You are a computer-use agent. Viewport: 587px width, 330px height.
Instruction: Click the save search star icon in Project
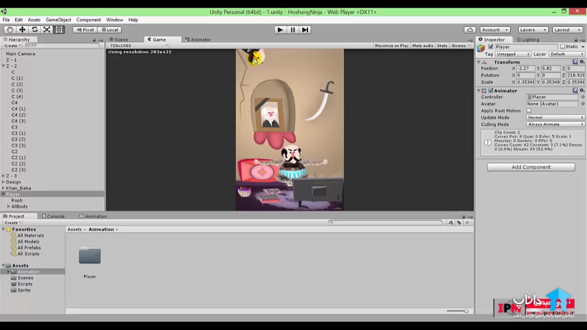click(x=467, y=223)
